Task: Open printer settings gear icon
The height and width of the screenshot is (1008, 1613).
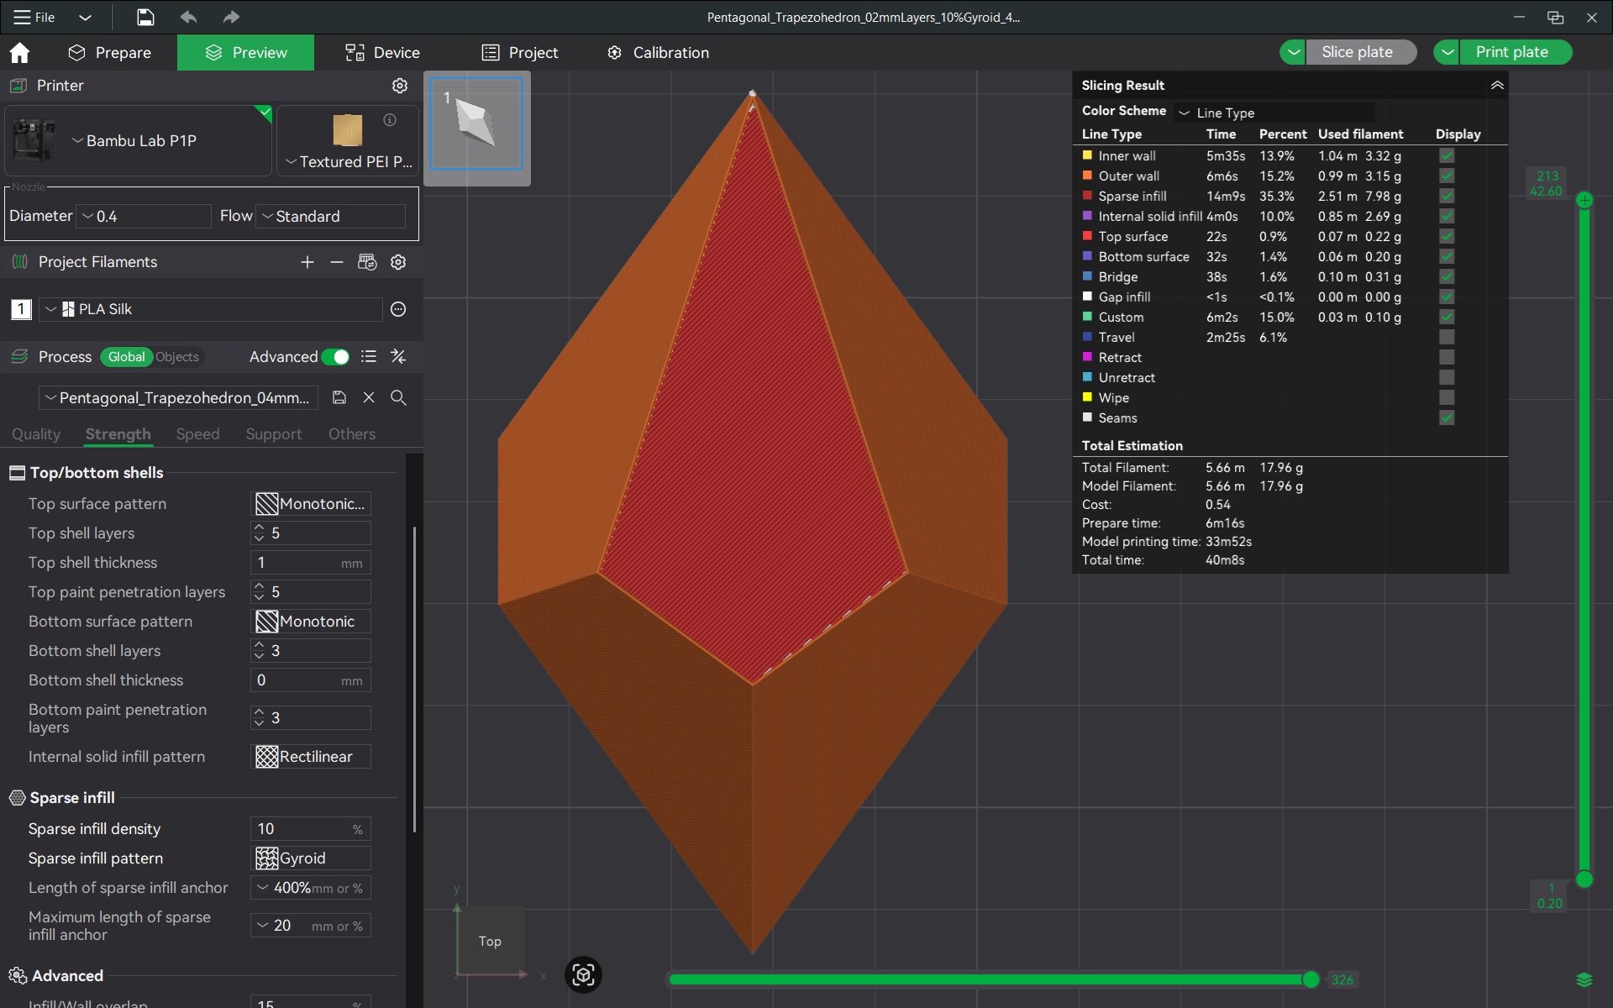Action: tap(400, 86)
